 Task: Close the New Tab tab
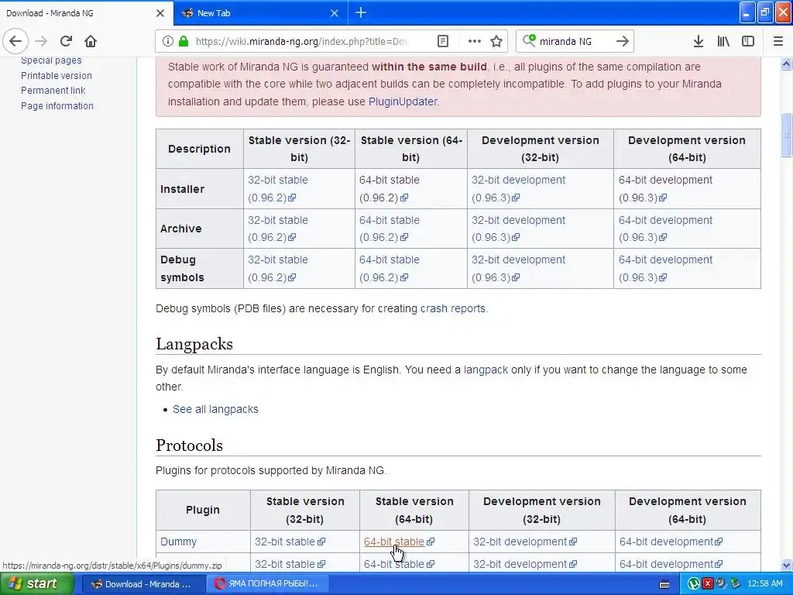(x=335, y=13)
